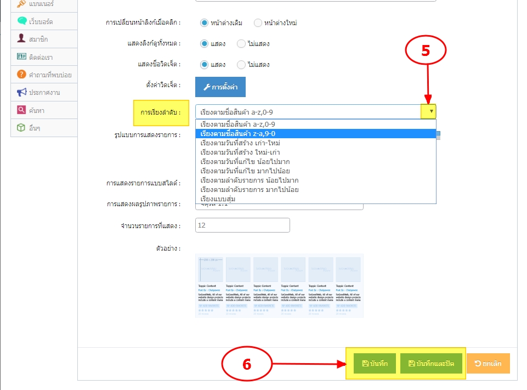This screenshot has width=527, height=390.
Task: Pick เรียงตามวันที่สร้าง ใหม่-เก่า option
Action: [315, 152]
